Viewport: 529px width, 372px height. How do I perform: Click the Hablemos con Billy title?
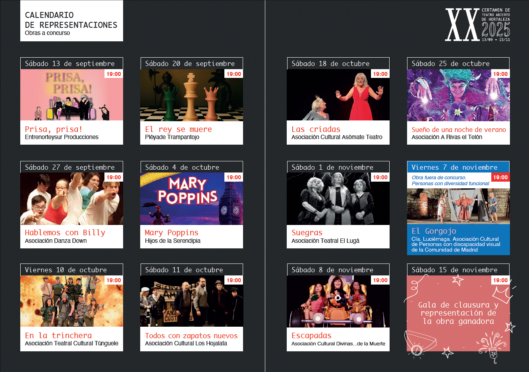coord(65,232)
